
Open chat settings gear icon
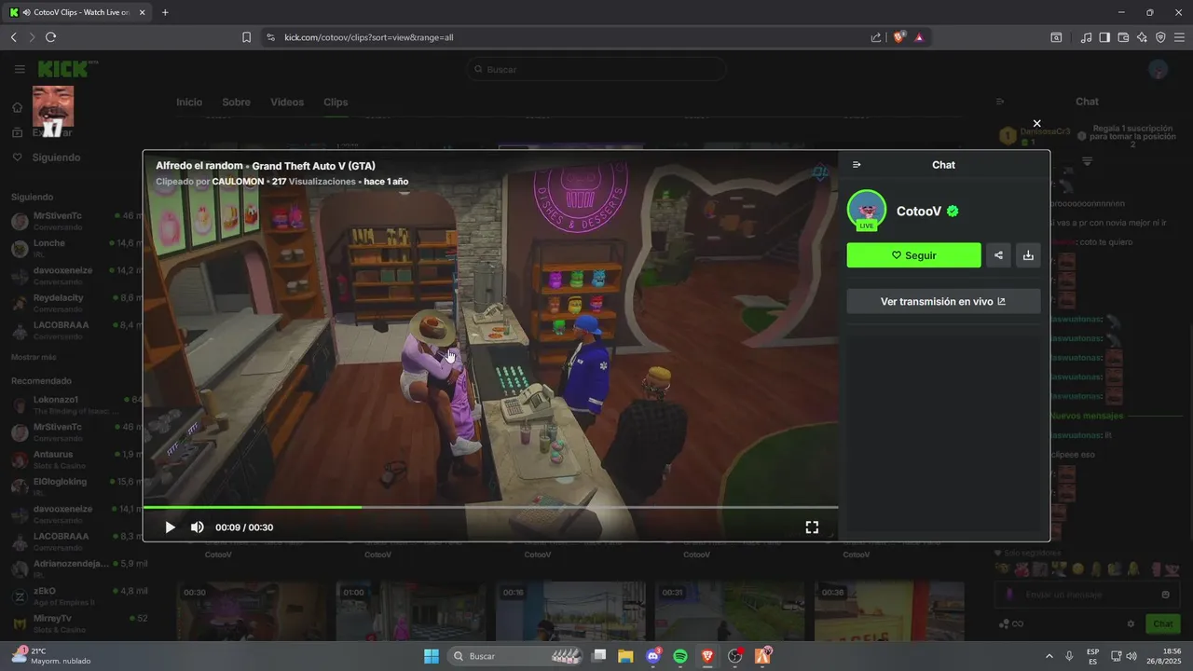1131,623
